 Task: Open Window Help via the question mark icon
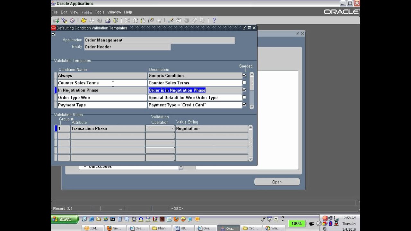[214, 20]
